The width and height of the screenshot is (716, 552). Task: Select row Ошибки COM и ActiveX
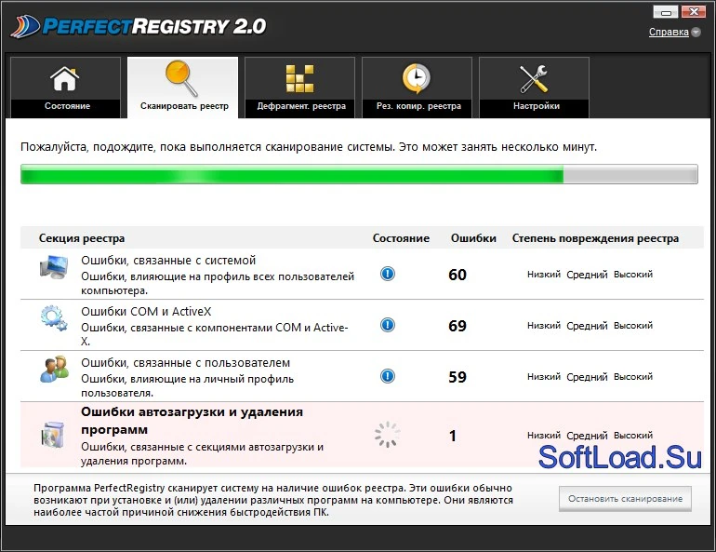tap(362, 326)
